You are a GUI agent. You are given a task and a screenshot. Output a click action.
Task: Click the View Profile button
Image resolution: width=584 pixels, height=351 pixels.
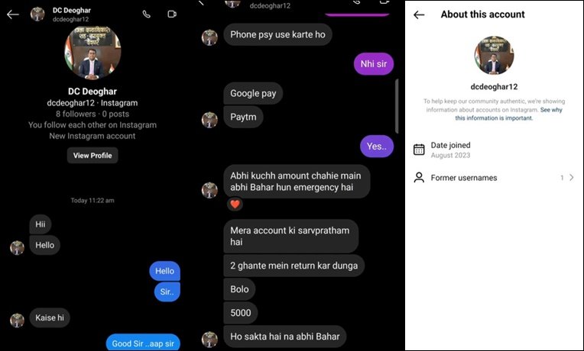click(92, 156)
